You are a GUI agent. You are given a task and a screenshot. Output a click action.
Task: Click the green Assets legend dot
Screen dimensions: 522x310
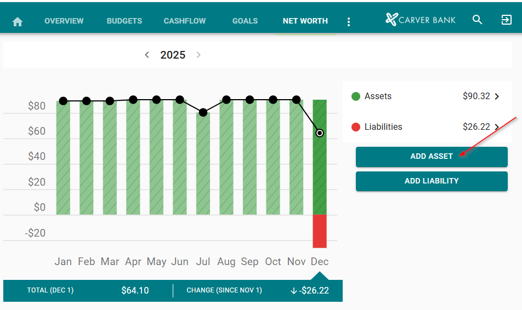click(356, 96)
